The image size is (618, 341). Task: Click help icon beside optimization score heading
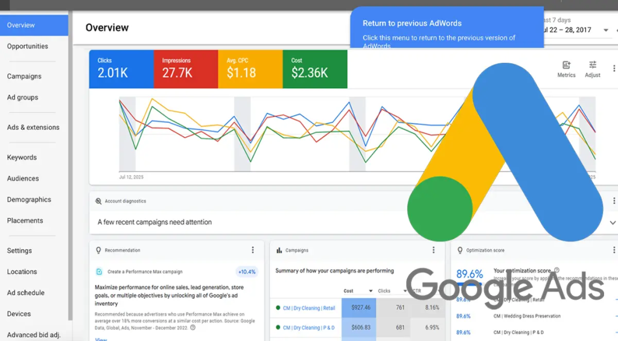point(556,270)
